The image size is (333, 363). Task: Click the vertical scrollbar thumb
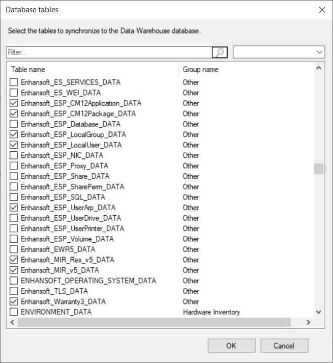[x=319, y=168]
